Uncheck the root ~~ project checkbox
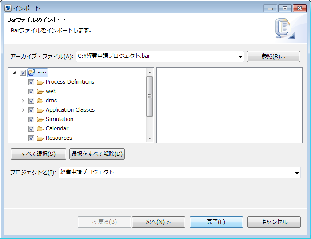This screenshot has height=239, width=311. coord(23,73)
